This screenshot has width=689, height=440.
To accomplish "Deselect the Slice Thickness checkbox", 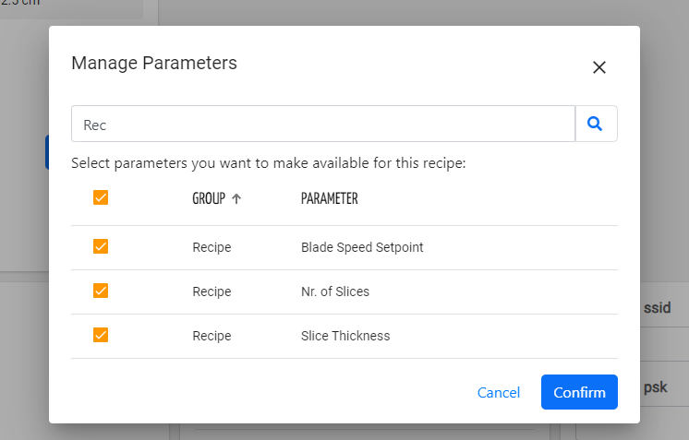I will tap(101, 336).
